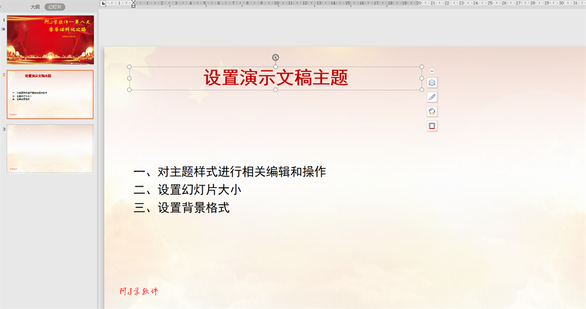Screen dimensions: 586x309
Task: Select the slide 2 thumbnail
Action: click(50, 94)
